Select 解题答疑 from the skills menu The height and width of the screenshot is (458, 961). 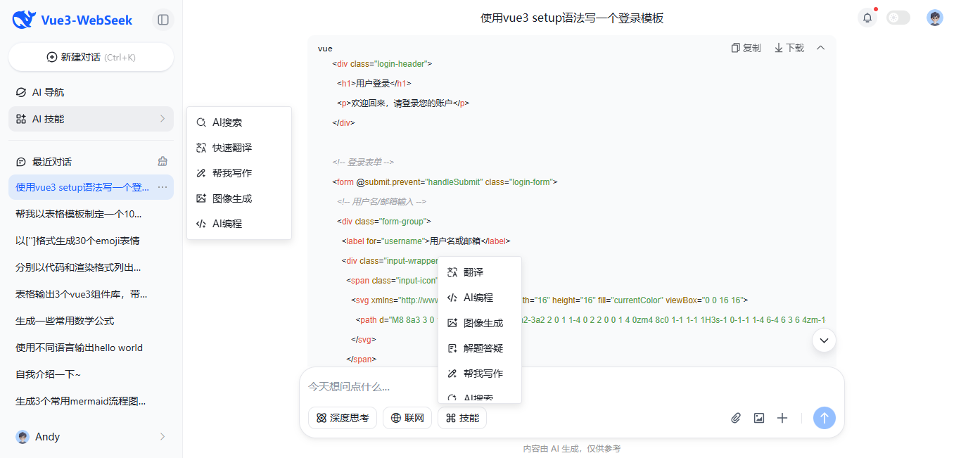pos(482,348)
